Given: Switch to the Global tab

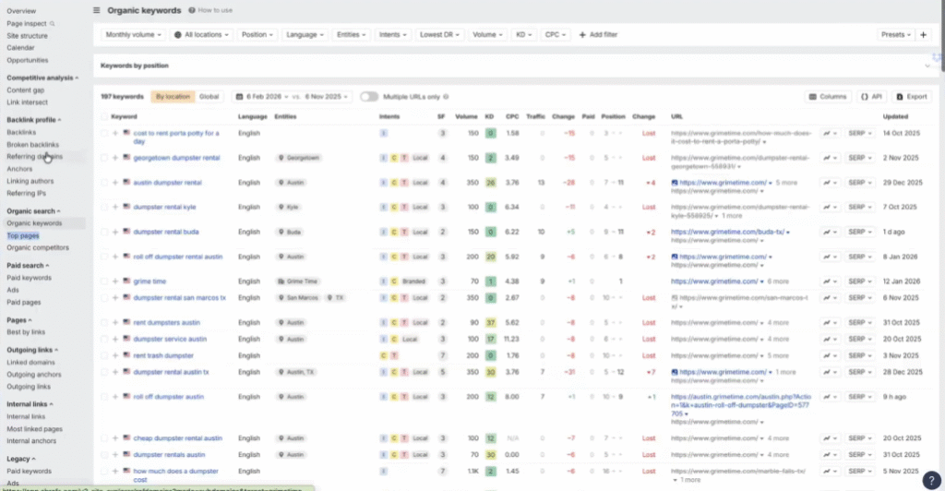Looking at the screenshot, I should pos(209,96).
